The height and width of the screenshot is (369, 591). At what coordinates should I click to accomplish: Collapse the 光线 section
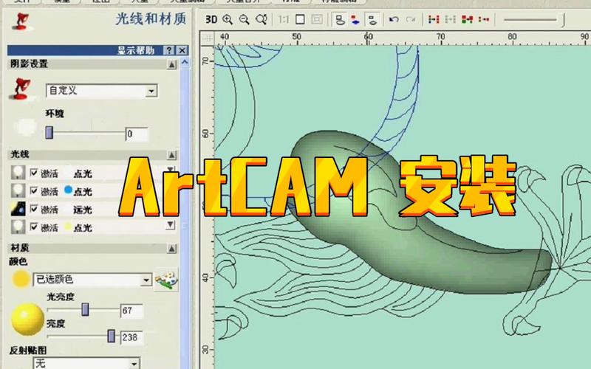pyautogui.click(x=172, y=155)
